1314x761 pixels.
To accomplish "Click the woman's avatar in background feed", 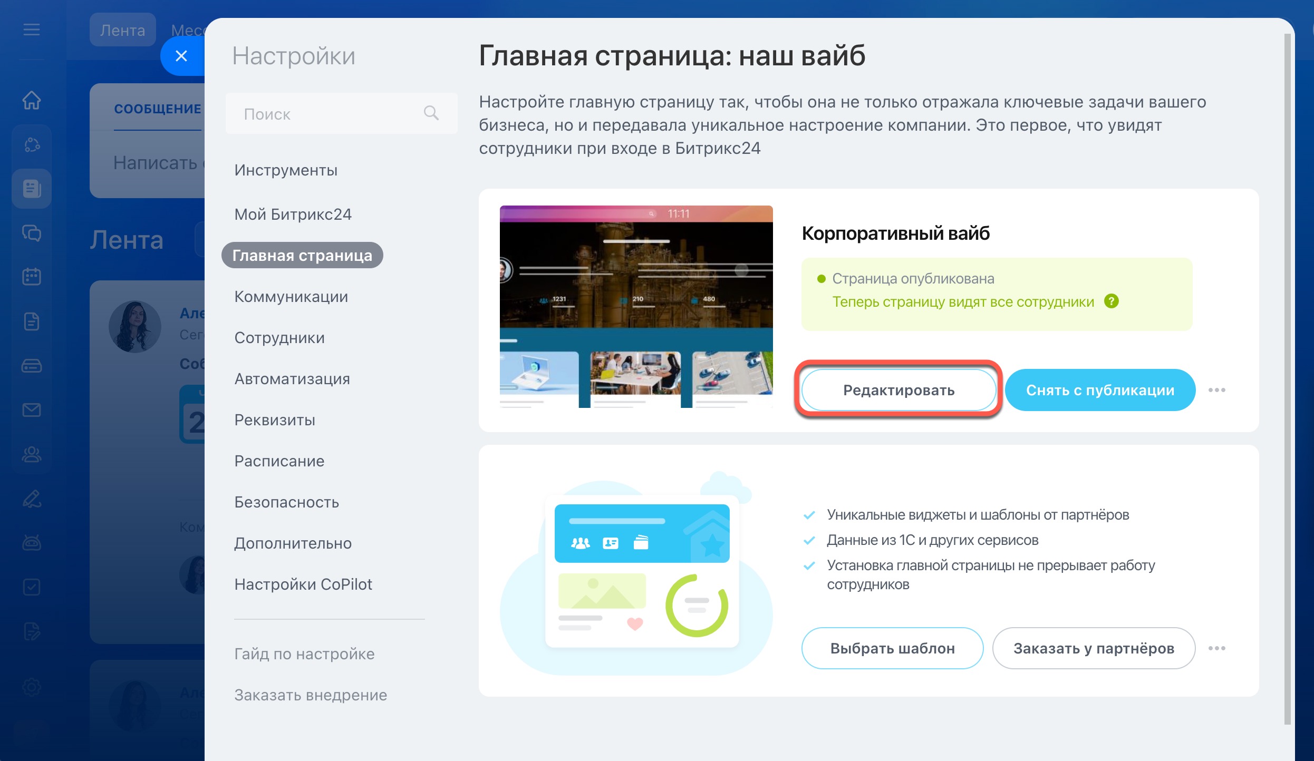I will 134,326.
